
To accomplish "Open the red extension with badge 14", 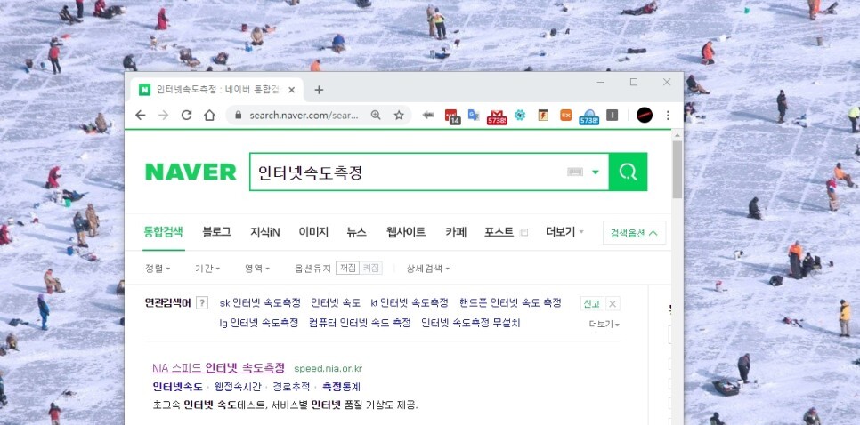I will coord(452,116).
